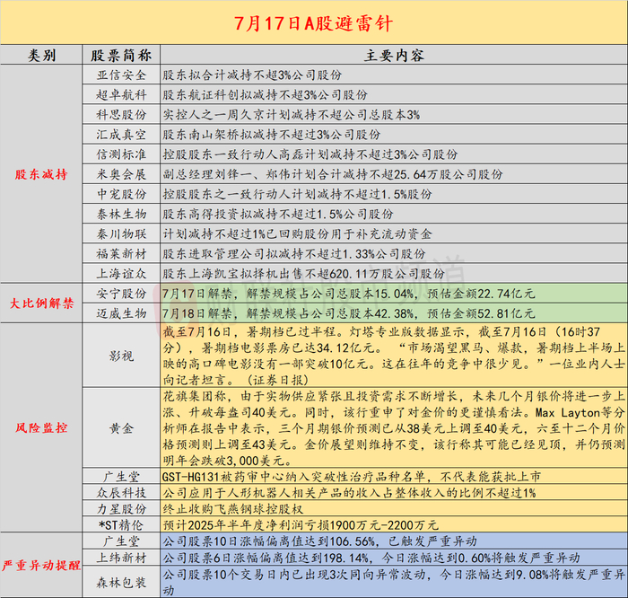
Task: Select the 上纬新材 stock cell
Action: tap(121, 557)
